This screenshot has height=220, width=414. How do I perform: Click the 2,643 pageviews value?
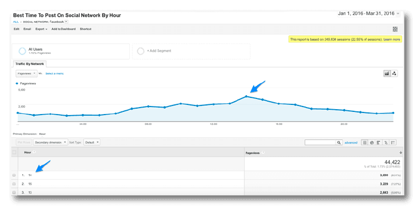click(384, 193)
